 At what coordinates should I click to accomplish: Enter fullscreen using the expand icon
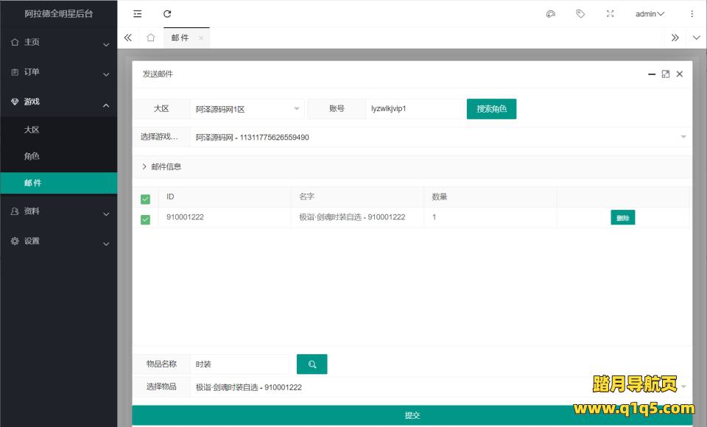tap(610, 14)
